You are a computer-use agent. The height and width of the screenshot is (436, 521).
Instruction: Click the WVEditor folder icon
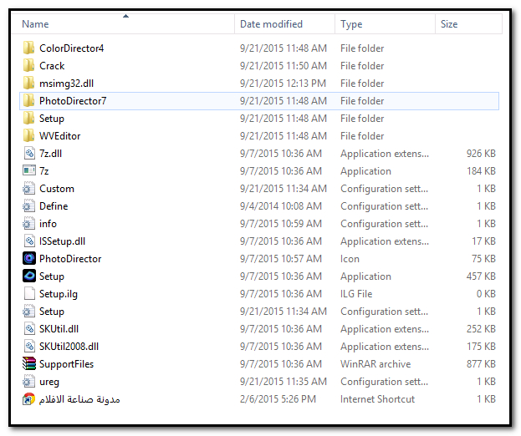[x=28, y=135]
